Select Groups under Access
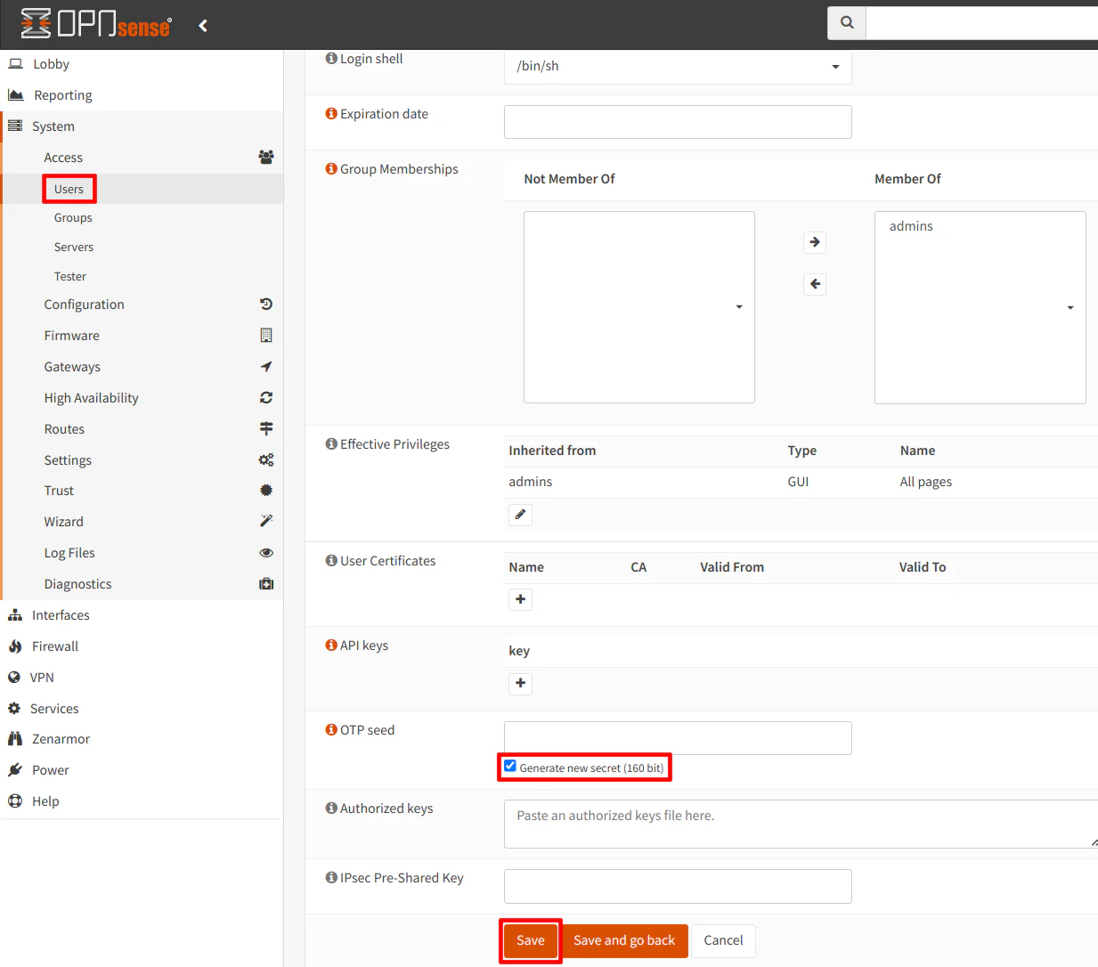This screenshot has width=1098, height=967. pyautogui.click(x=73, y=217)
